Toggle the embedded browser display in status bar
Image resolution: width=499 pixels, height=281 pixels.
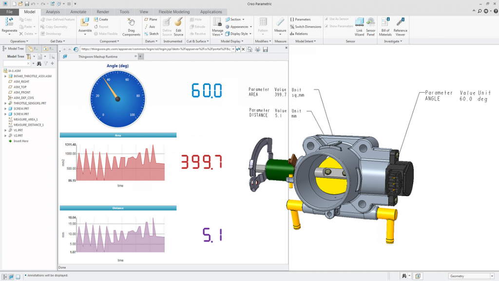11,277
